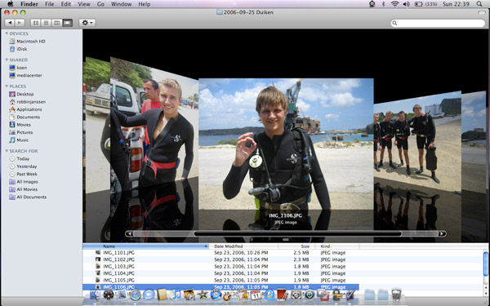Viewport: 490px width, 306px height.
Task: Open the Action gear menu
Action: (x=87, y=23)
